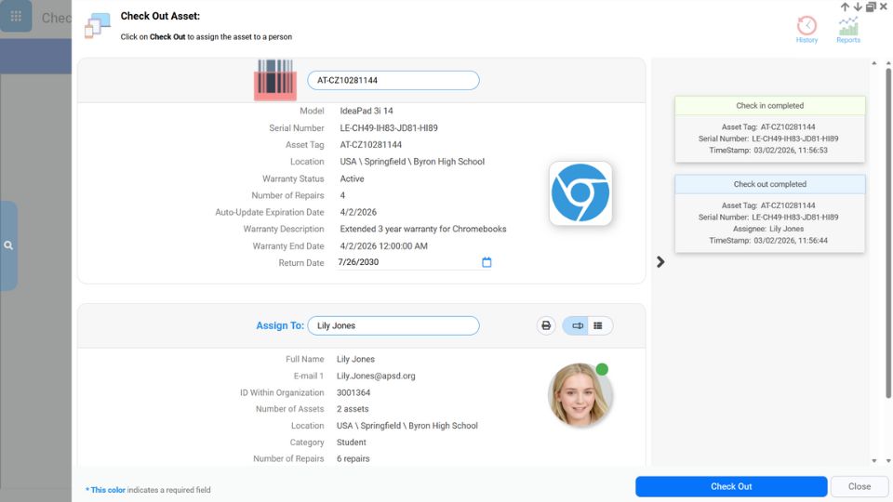Select the Check out completed card
893x502 pixels.
pyautogui.click(x=770, y=213)
